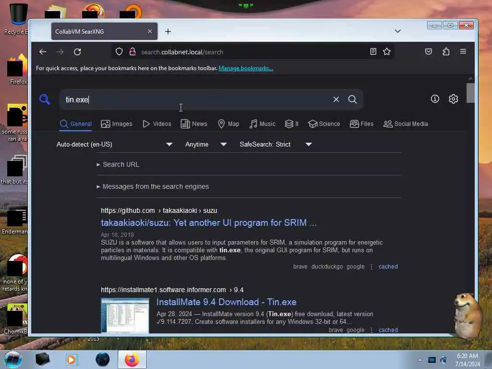Click the page vertical scrollbar thumb
492x369 pixels.
(x=470, y=93)
